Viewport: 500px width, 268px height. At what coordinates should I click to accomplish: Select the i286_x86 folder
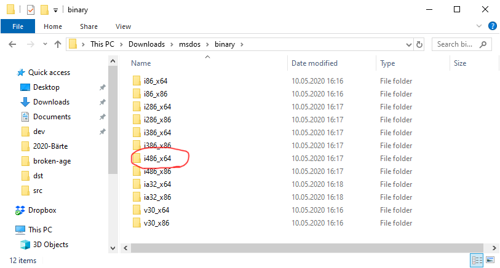coord(157,120)
